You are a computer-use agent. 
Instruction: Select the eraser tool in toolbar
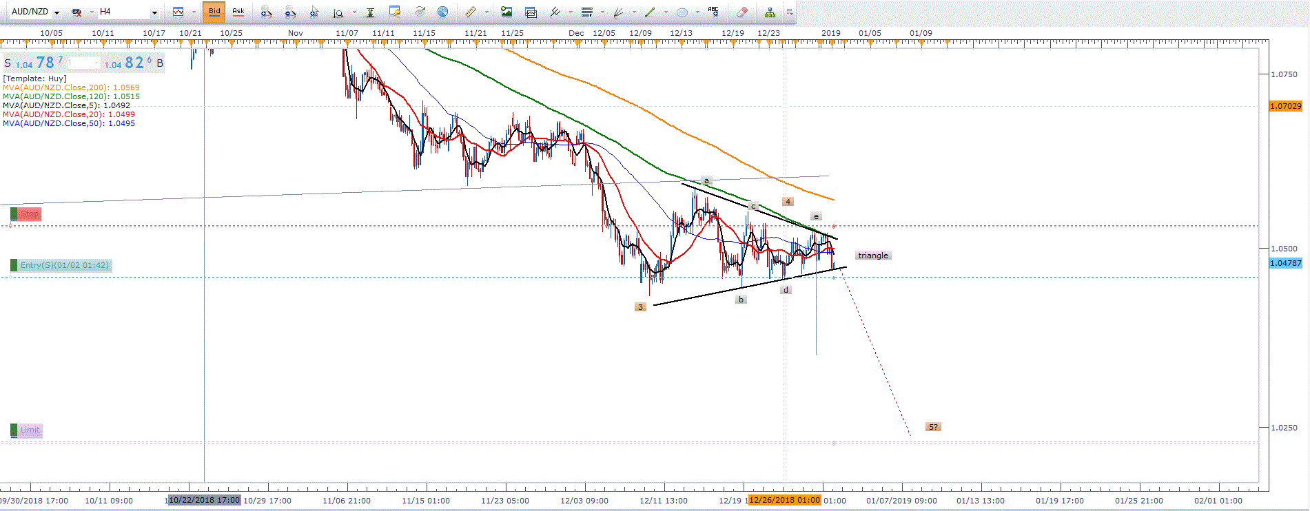pos(741,12)
